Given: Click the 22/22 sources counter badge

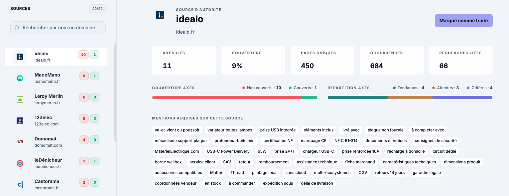Looking at the screenshot, I should [97, 9].
